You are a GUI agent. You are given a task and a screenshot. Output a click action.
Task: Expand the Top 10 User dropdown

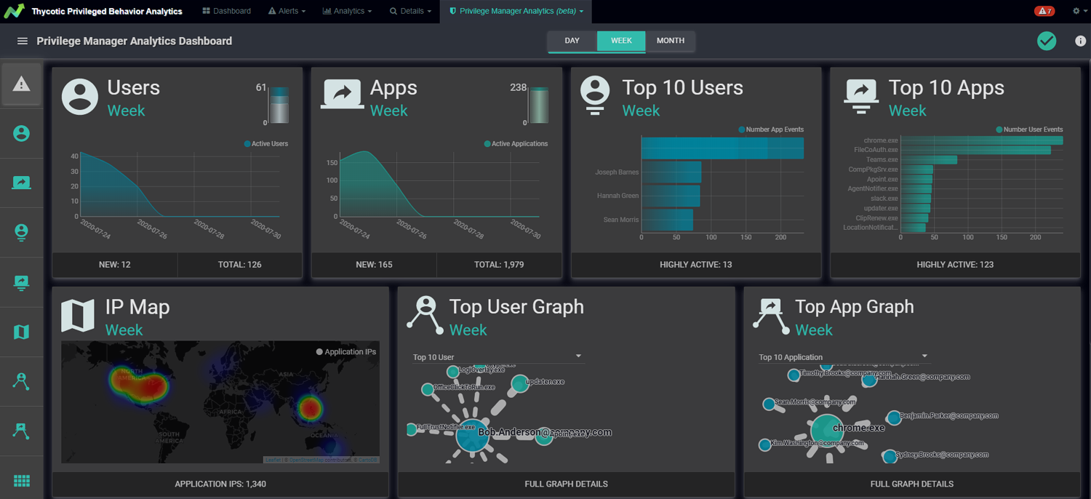(497, 356)
